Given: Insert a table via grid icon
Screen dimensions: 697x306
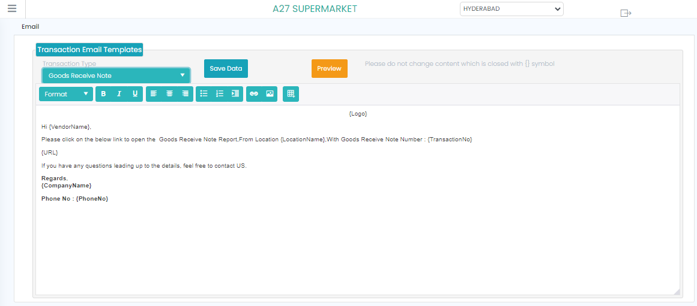Looking at the screenshot, I should coord(291,93).
